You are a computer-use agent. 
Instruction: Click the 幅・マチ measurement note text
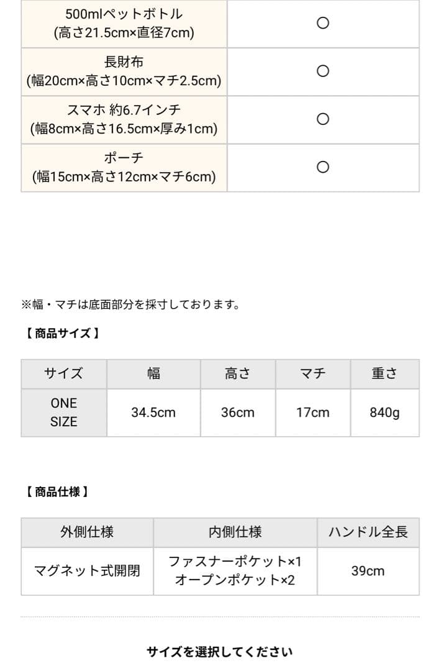pos(130,304)
